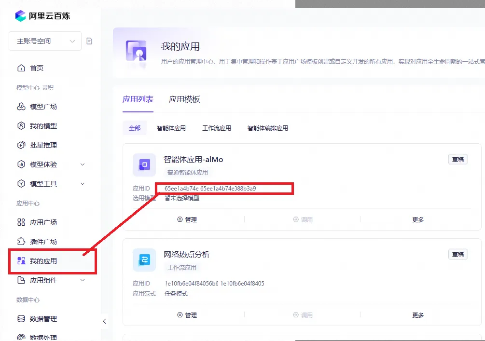Open the 网络热点分析 app title
The width and height of the screenshot is (485, 341).
tap(187, 255)
